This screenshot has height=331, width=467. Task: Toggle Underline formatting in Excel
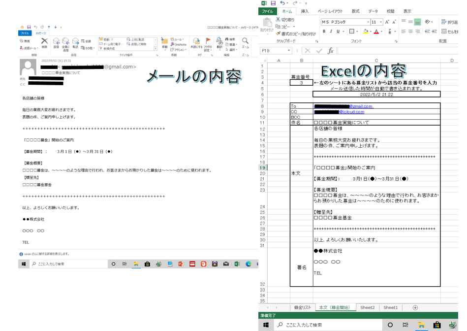[x=337, y=30]
